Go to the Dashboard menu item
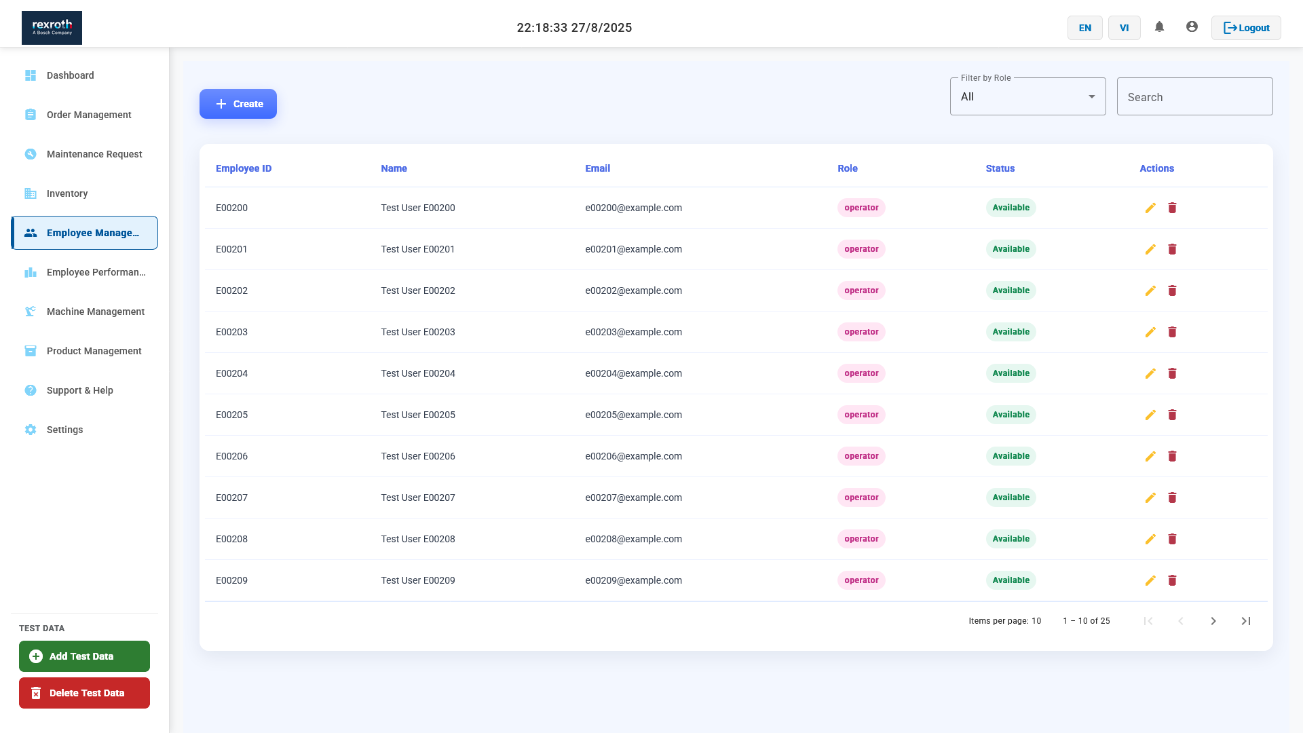The width and height of the screenshot is (1303, 733). [70, 75]
